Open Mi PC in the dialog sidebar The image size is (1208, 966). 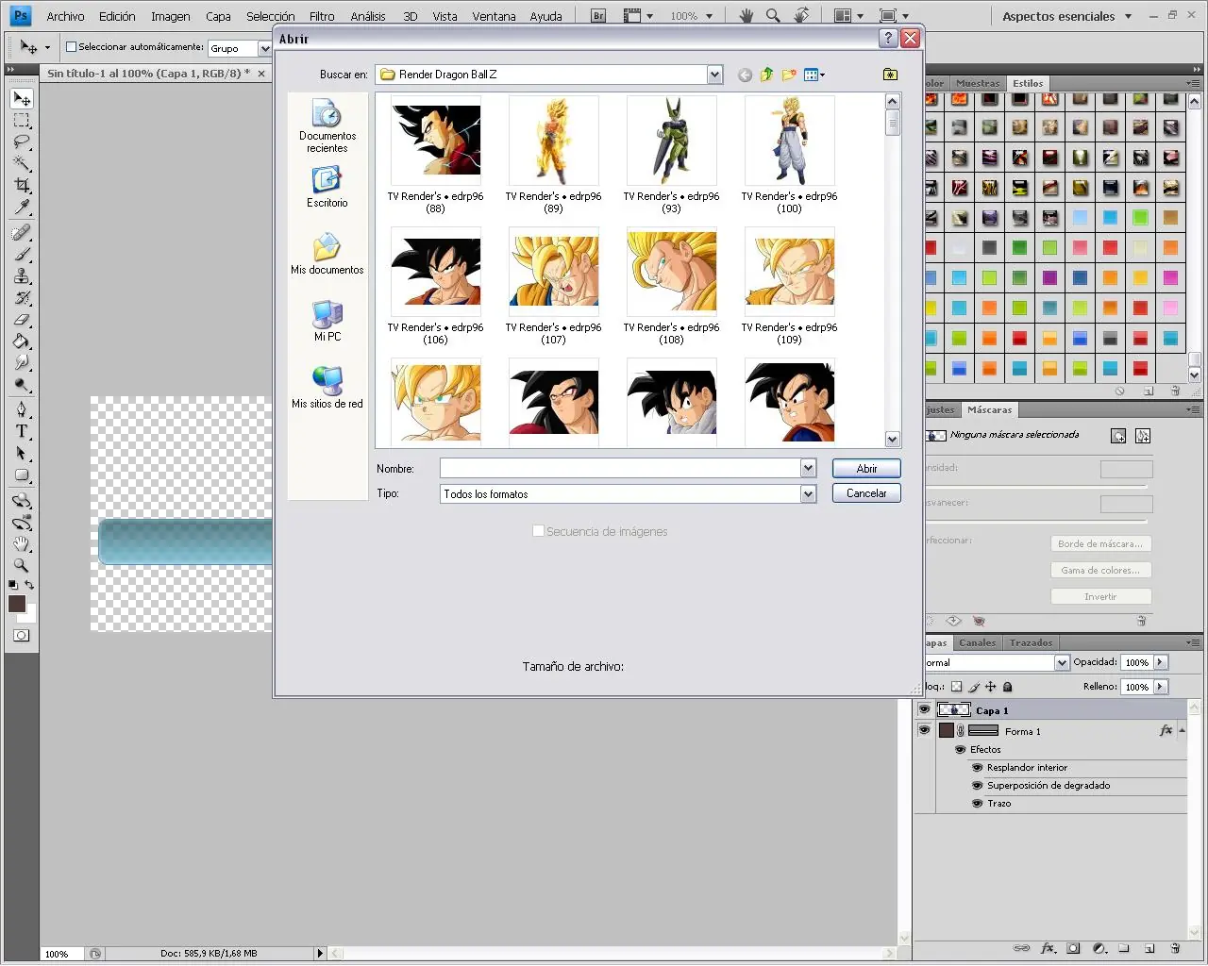(327, 321)
